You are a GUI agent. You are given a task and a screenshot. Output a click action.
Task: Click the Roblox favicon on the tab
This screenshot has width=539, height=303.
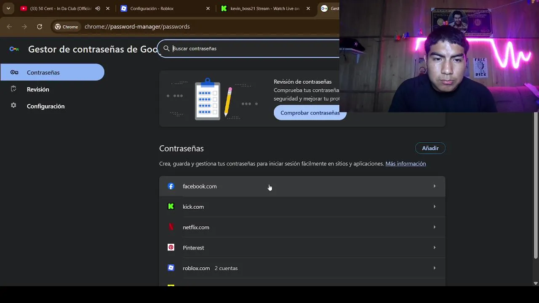[x=124, y=8]
